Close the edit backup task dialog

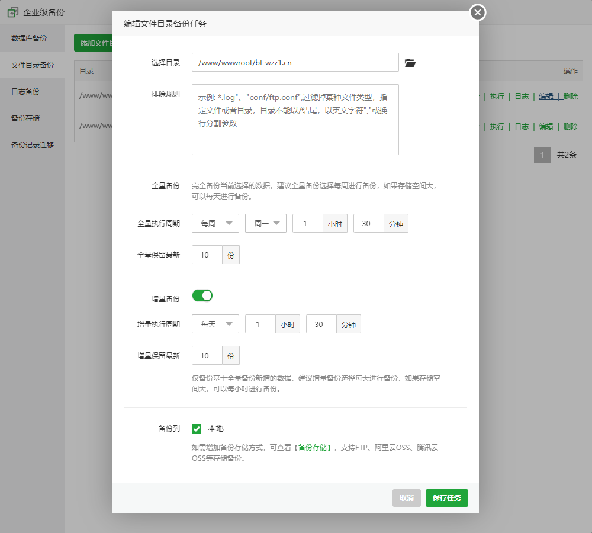click(x=477, y=12)
